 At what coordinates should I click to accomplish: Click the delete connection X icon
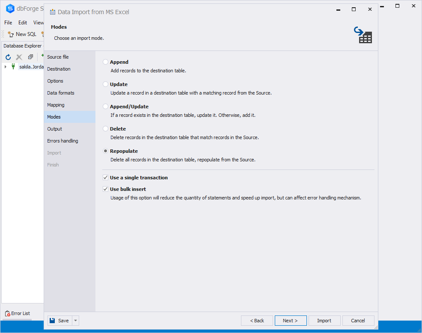point(19,57)
